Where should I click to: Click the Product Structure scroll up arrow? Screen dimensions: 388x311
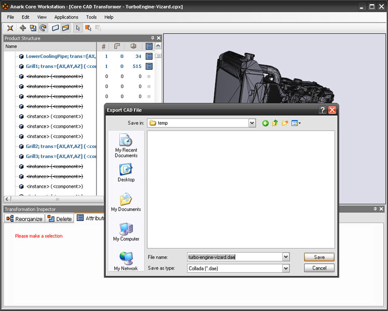pyautogui.click(x=158, y=46)
